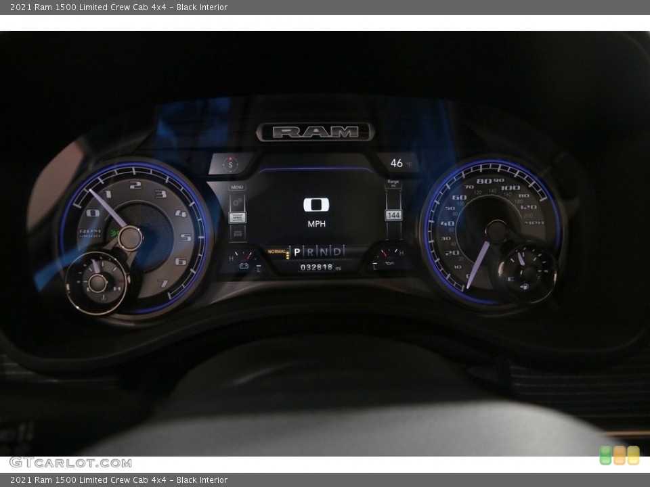650x487 pixels.
Task: Click the Range mi label
Action: pos(393,183)
